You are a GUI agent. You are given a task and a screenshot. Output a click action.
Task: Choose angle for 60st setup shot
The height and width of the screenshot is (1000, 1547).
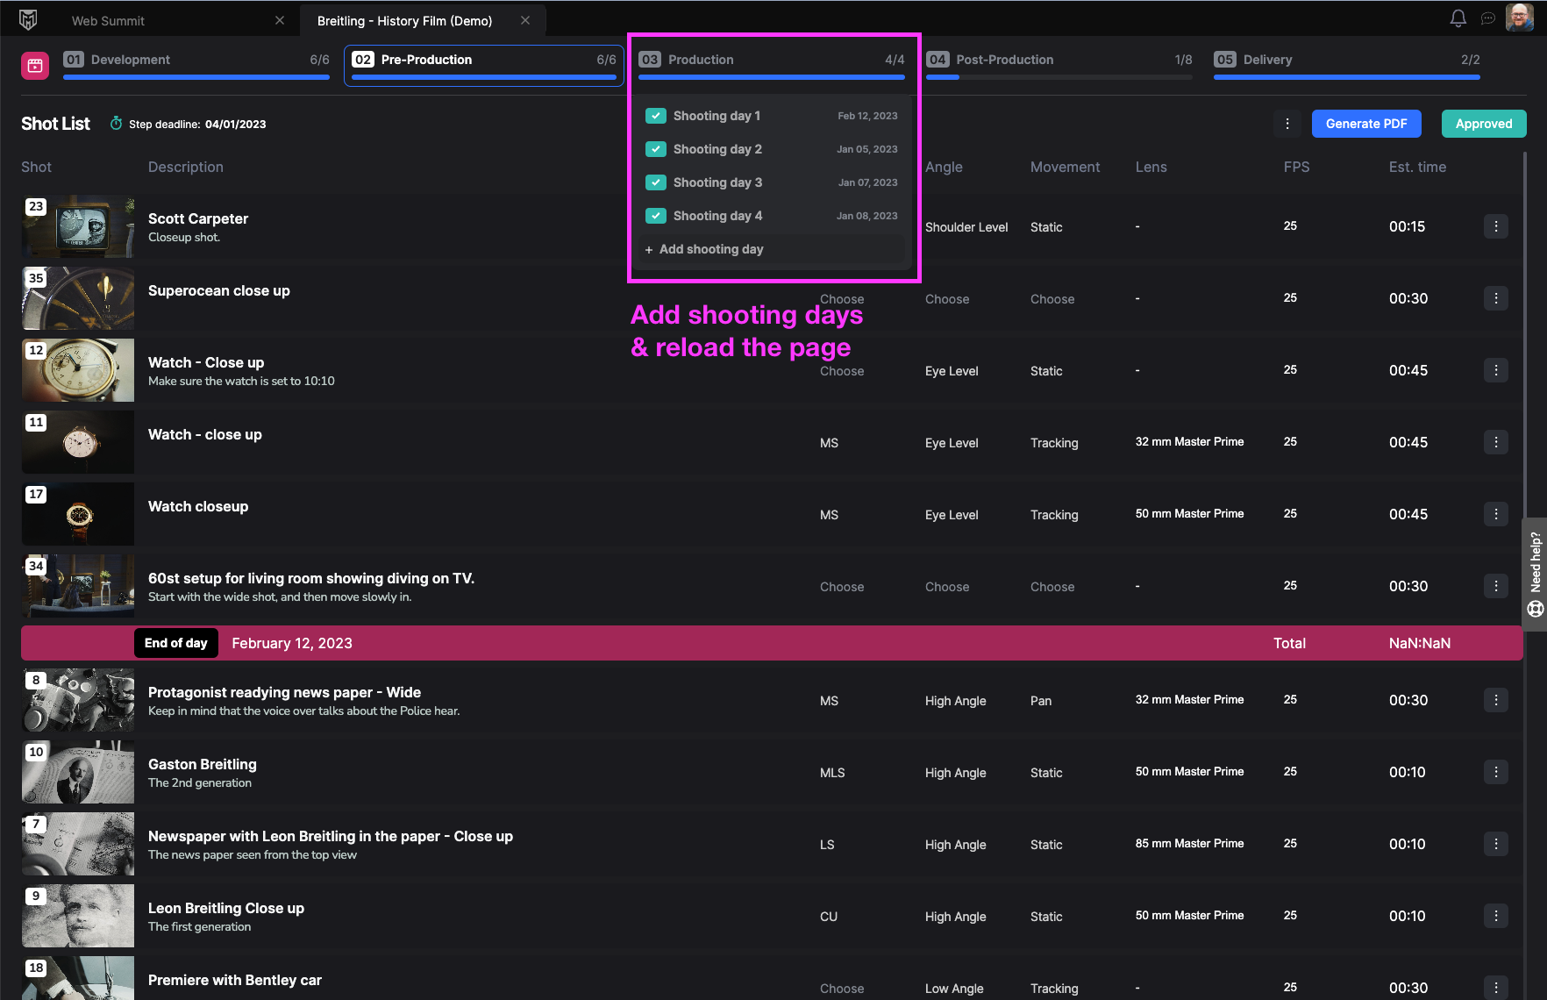[947, 587]
